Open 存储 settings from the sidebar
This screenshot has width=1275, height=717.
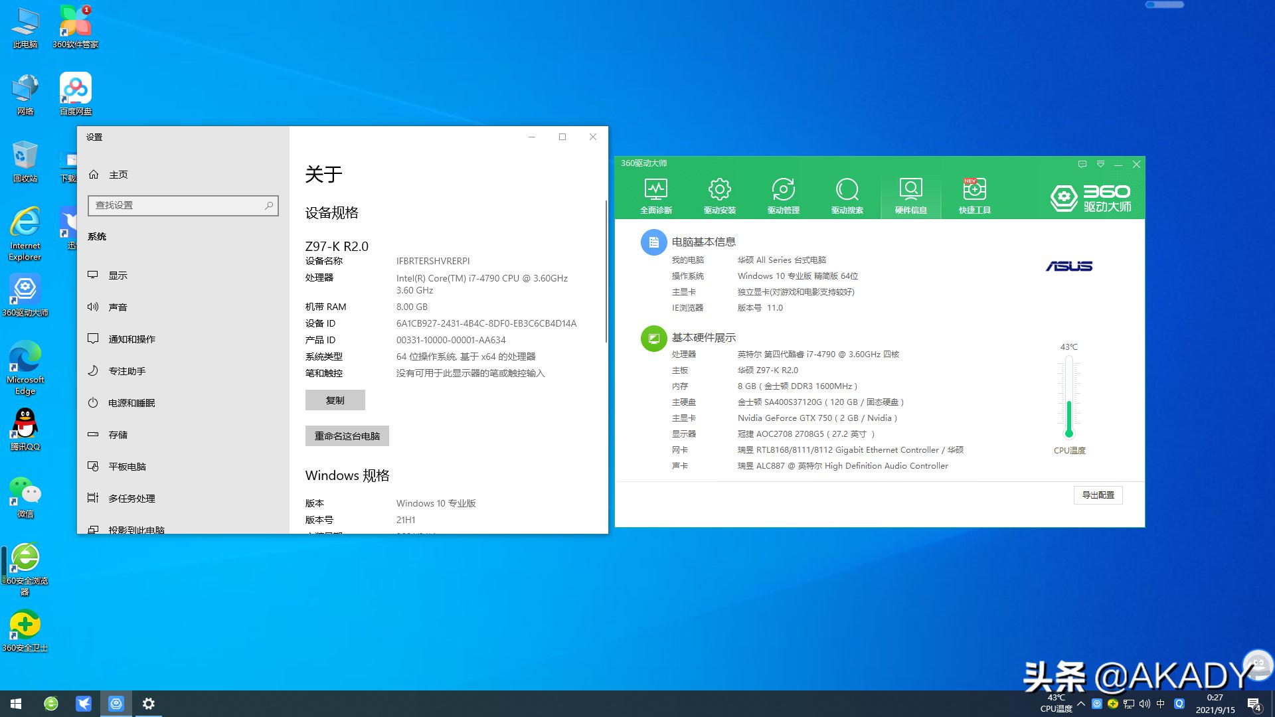[x=120, y=434]
